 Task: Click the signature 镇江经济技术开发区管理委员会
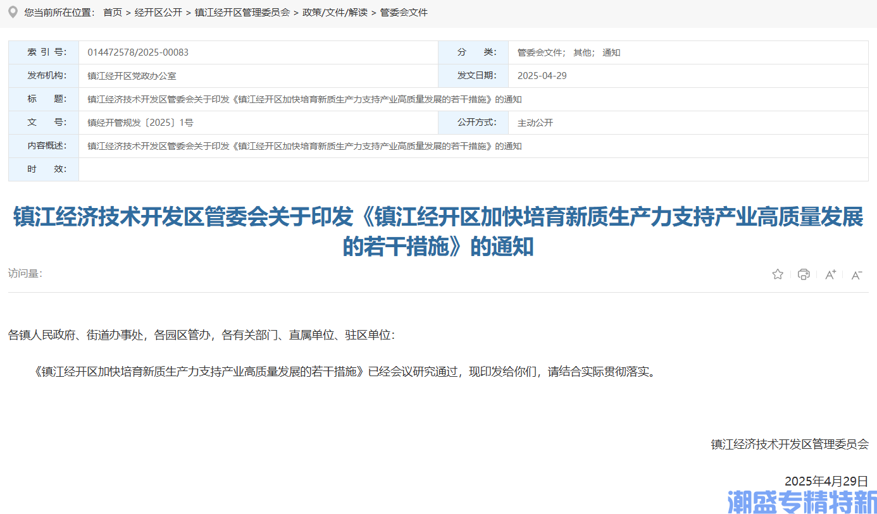[790, 444]
